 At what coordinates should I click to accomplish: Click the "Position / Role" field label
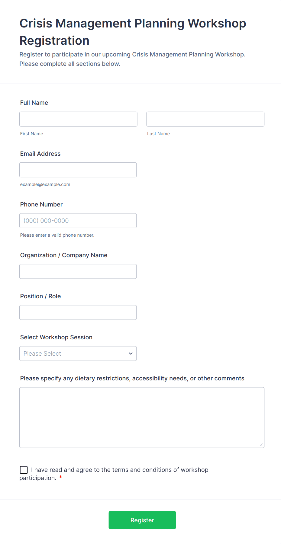[x=40, y=296]
